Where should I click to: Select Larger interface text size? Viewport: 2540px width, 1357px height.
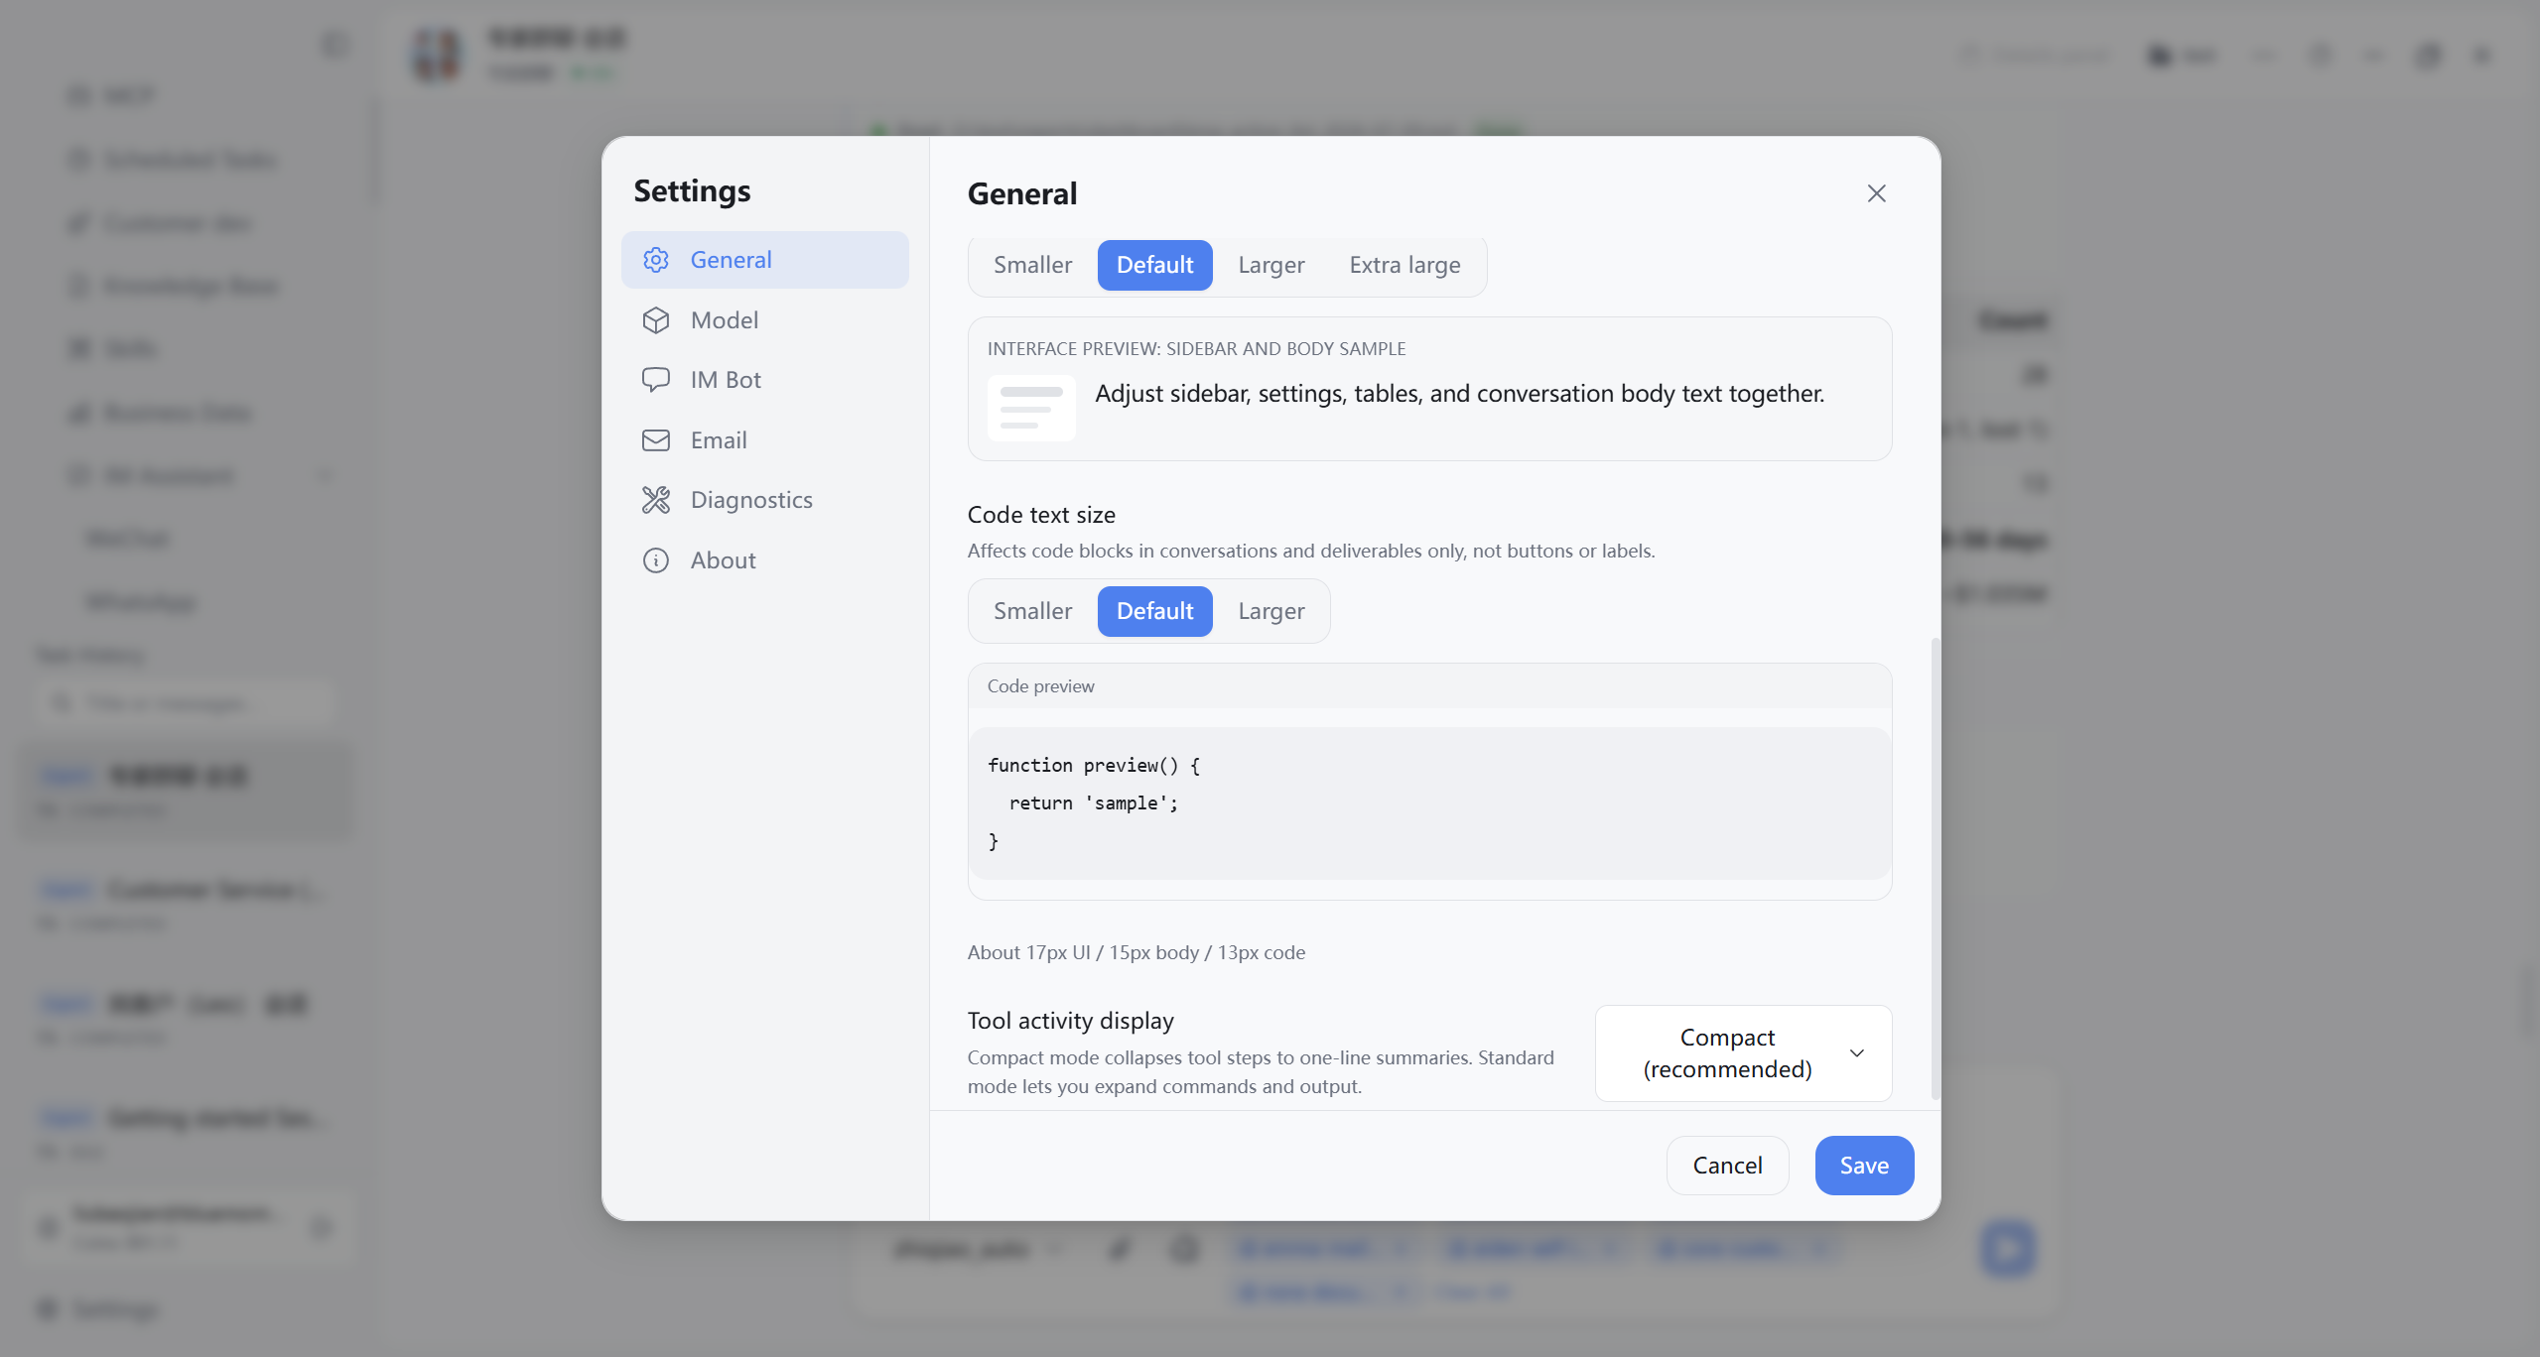[x=1270, y=265]
